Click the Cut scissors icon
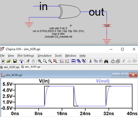138x117 pixels. click(x=90, y=61)
